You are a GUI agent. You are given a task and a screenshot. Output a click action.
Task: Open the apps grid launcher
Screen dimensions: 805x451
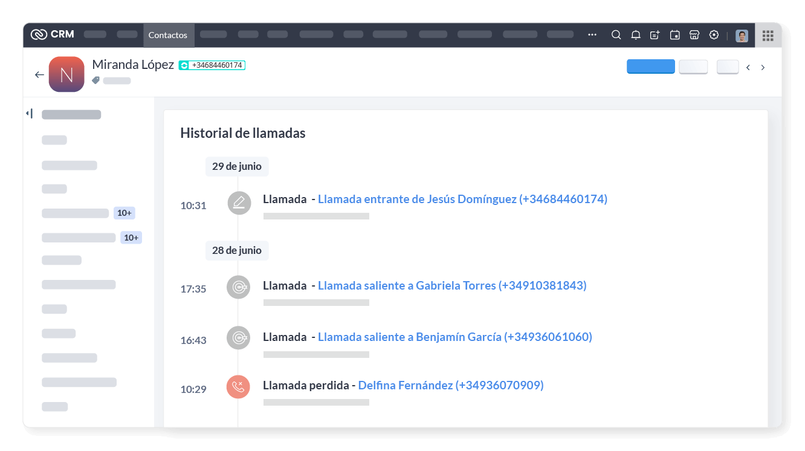click(x=768, y=35)
